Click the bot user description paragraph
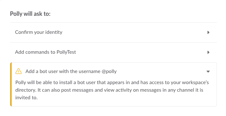Image resolution: width=226 pixels, height=116 pixels. click(112, 90)
